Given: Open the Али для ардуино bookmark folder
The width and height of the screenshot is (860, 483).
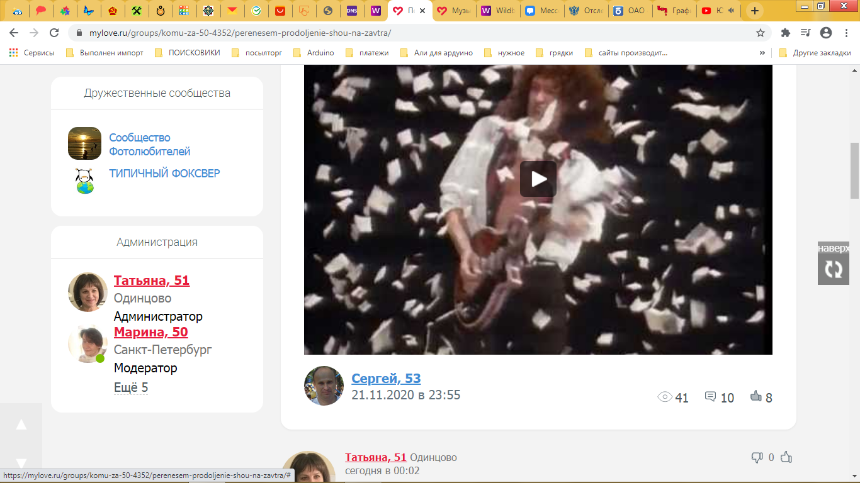Looking at the screenshot, I should 436,53.
